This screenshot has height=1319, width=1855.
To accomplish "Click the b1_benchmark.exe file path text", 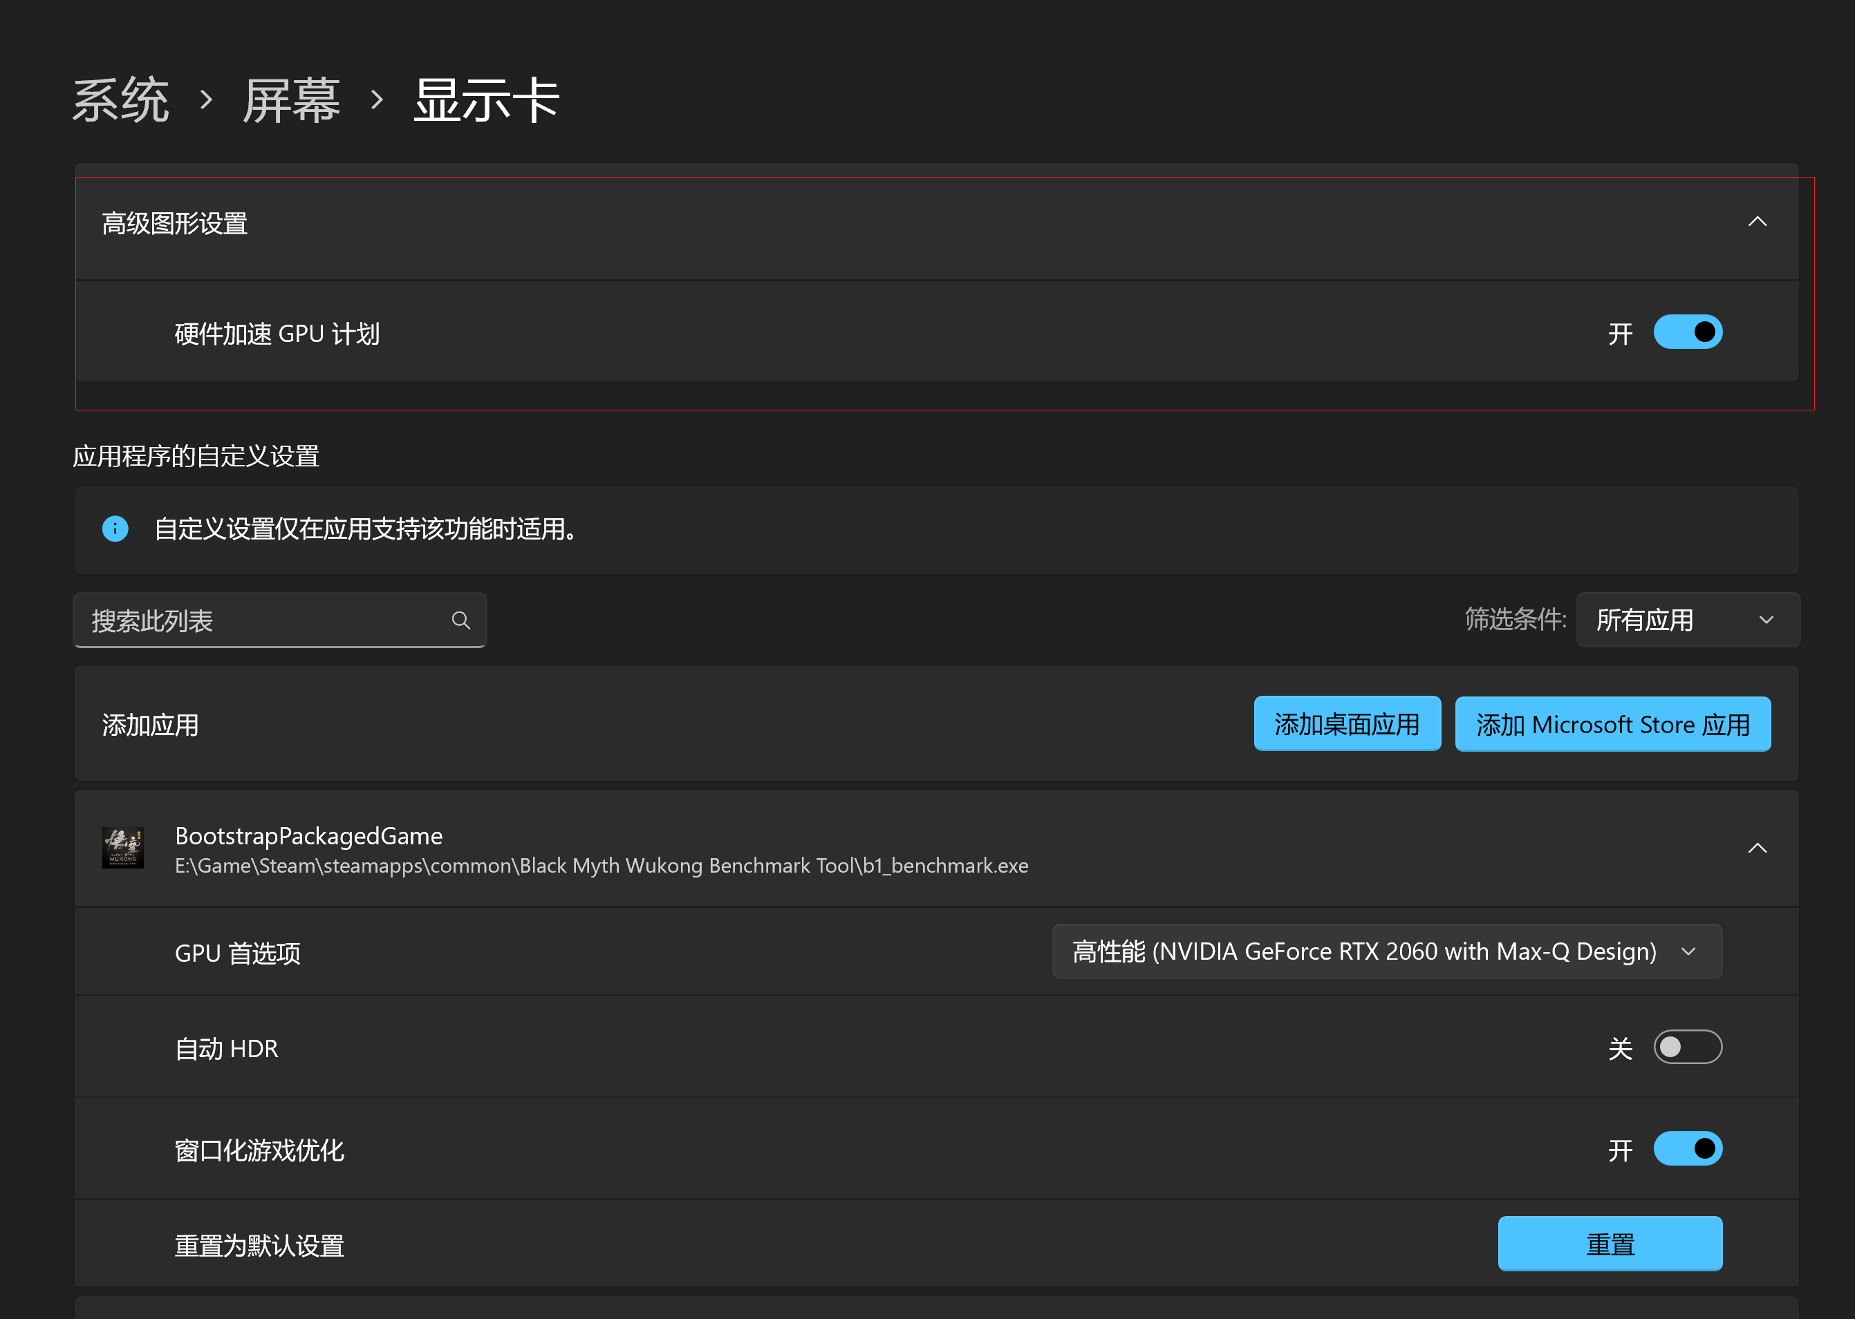I will [x=600, y=865].
